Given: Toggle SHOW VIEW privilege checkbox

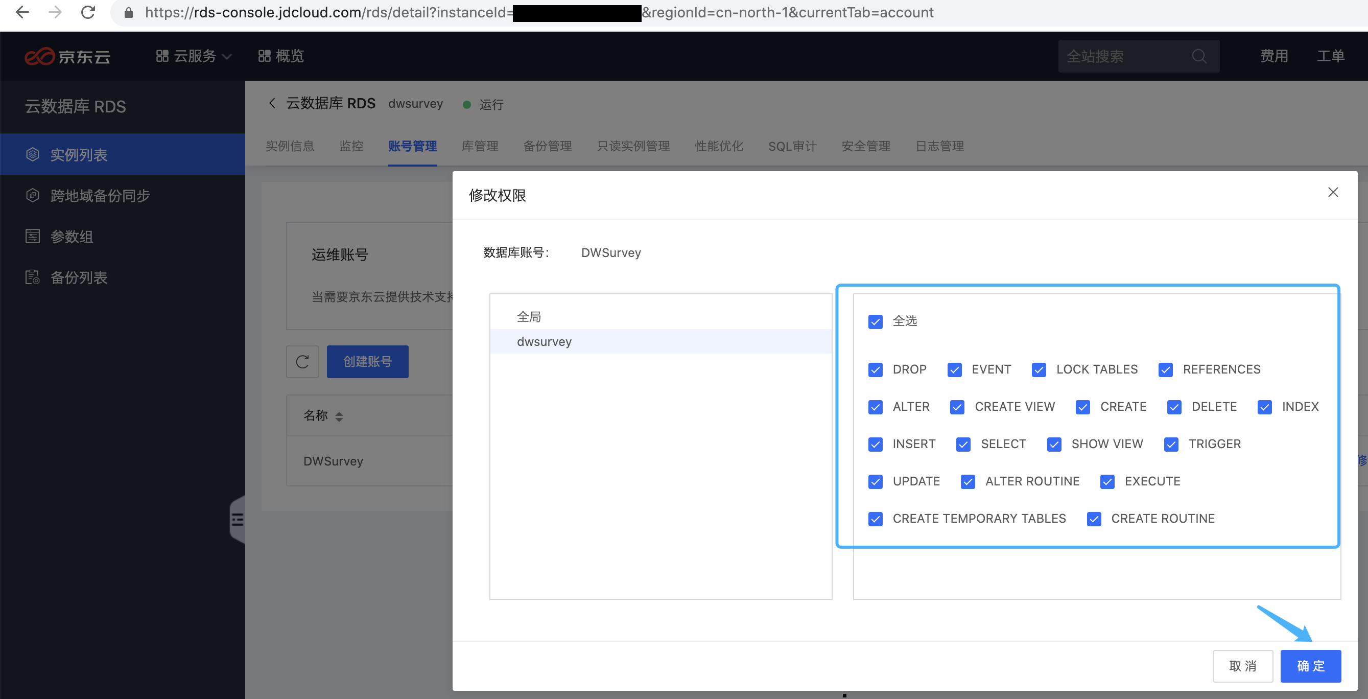Looking at the screenshot, I should click(x=1054, y=444).
